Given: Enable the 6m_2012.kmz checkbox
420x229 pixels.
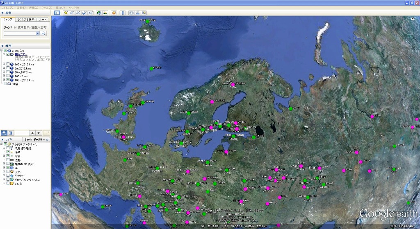Looking at the screenshot, I should click(x=8, y=68).
